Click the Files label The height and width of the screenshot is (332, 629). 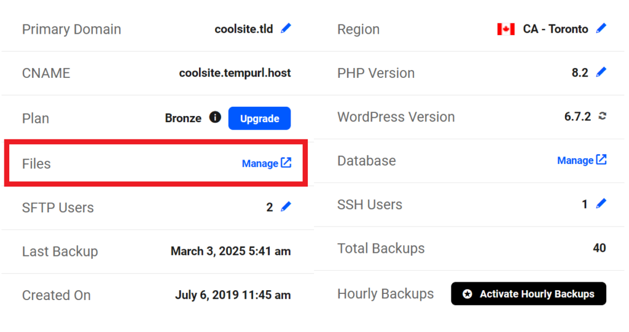pyautogui.click(x=36, y=164)
